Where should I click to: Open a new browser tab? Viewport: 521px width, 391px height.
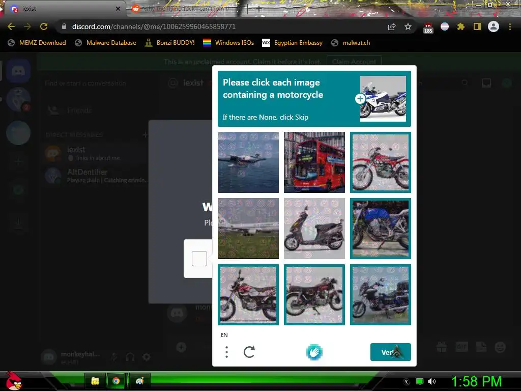258,9
